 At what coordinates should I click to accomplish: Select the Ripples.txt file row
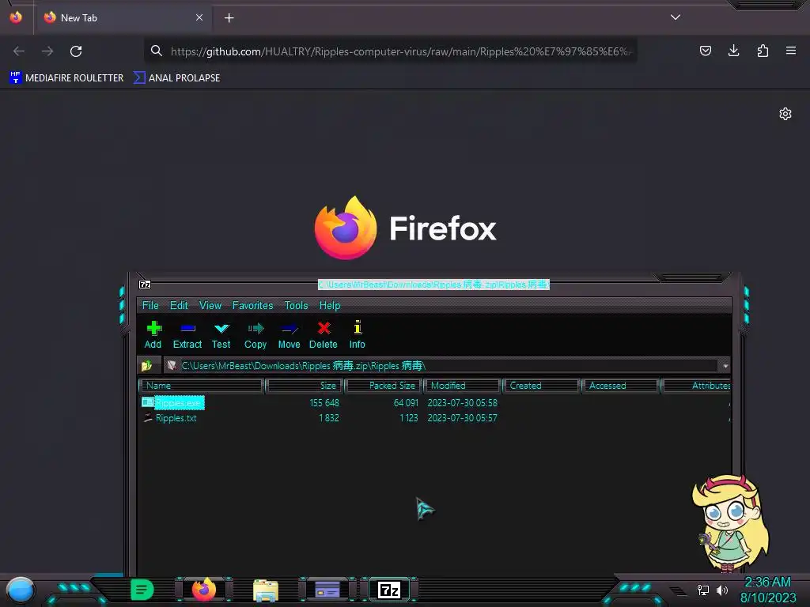pyautogui.click(x=434, y=418)
